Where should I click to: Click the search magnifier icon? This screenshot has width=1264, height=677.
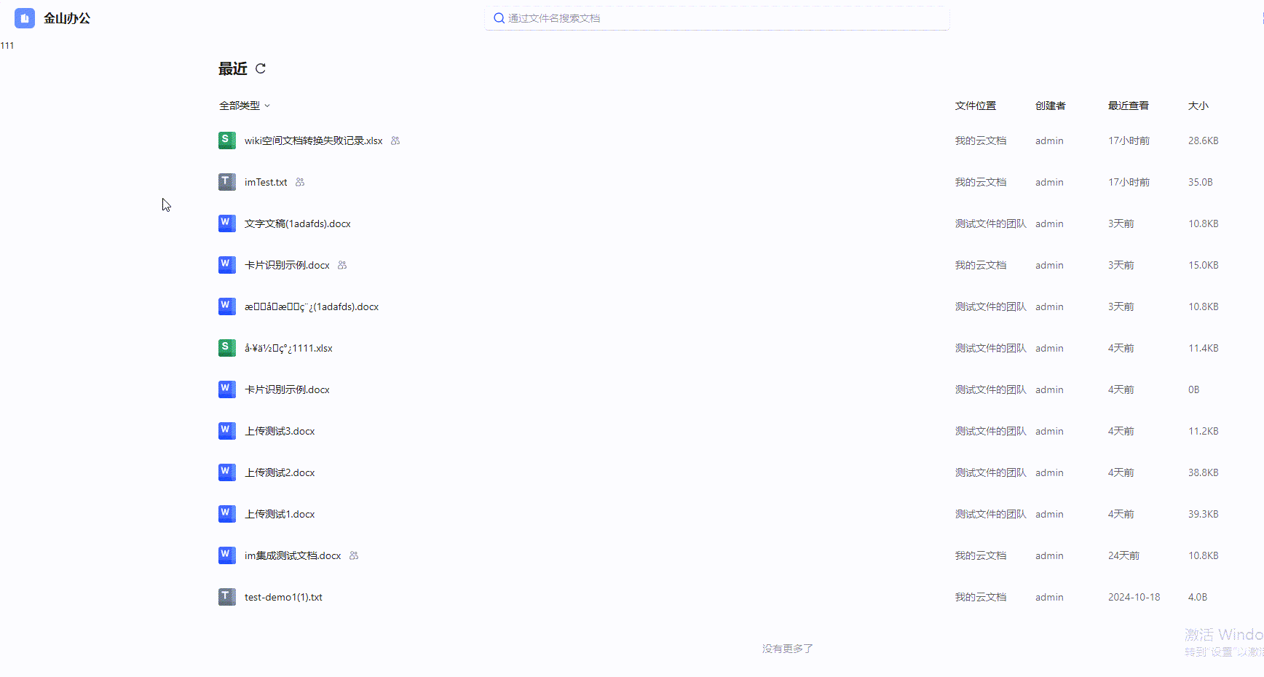coord(499,18)
